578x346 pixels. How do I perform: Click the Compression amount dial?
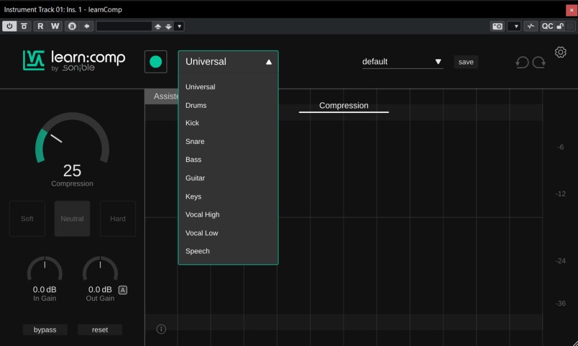click(72, 138)
